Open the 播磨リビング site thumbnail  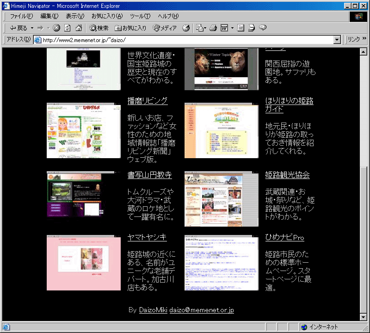click(84, 130)
